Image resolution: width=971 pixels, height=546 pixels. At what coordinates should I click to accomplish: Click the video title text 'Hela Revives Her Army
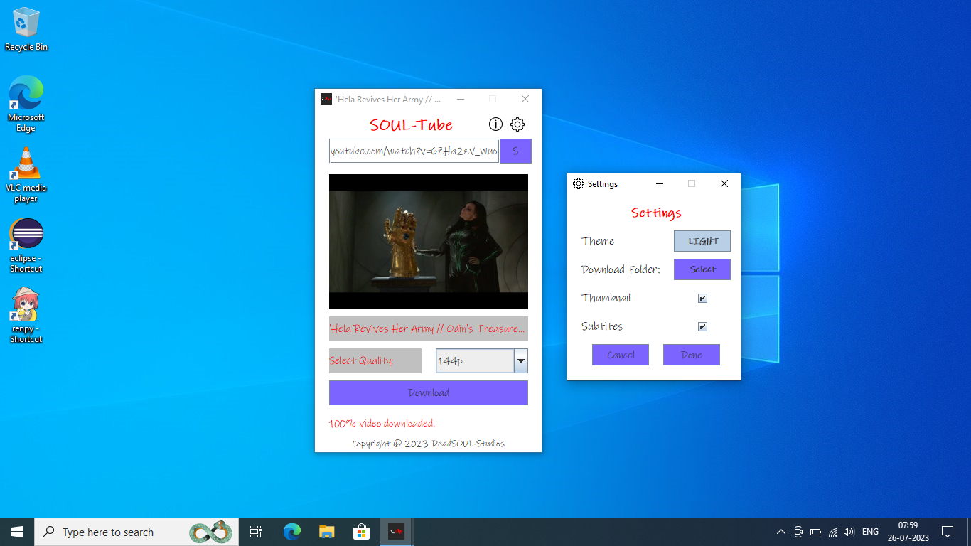pyautogui.click(x=429, y=328)
